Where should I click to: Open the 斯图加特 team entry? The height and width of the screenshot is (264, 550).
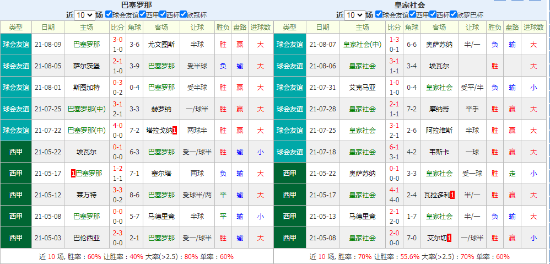(x=87, y=87)
